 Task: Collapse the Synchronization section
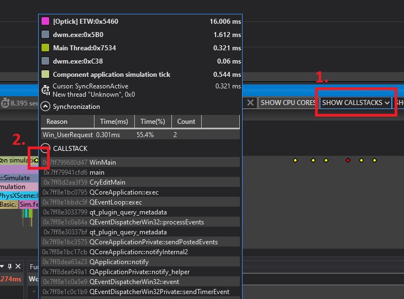pyautogui.click(x=46, y=107)
